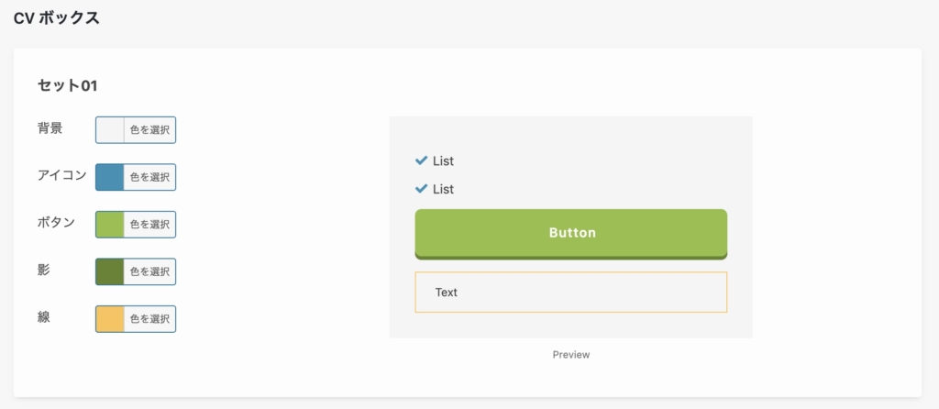Image resolution: width=939 pixels, height=409 pixels.
Task: Click the アイコン setting label
Action: pos(61,175)
